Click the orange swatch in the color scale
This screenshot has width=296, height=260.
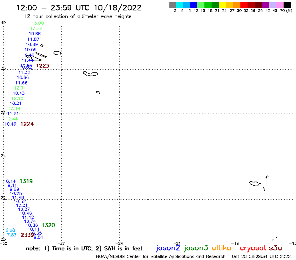pos(237,5)
